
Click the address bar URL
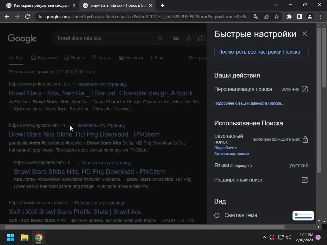[x=147, y=17]
